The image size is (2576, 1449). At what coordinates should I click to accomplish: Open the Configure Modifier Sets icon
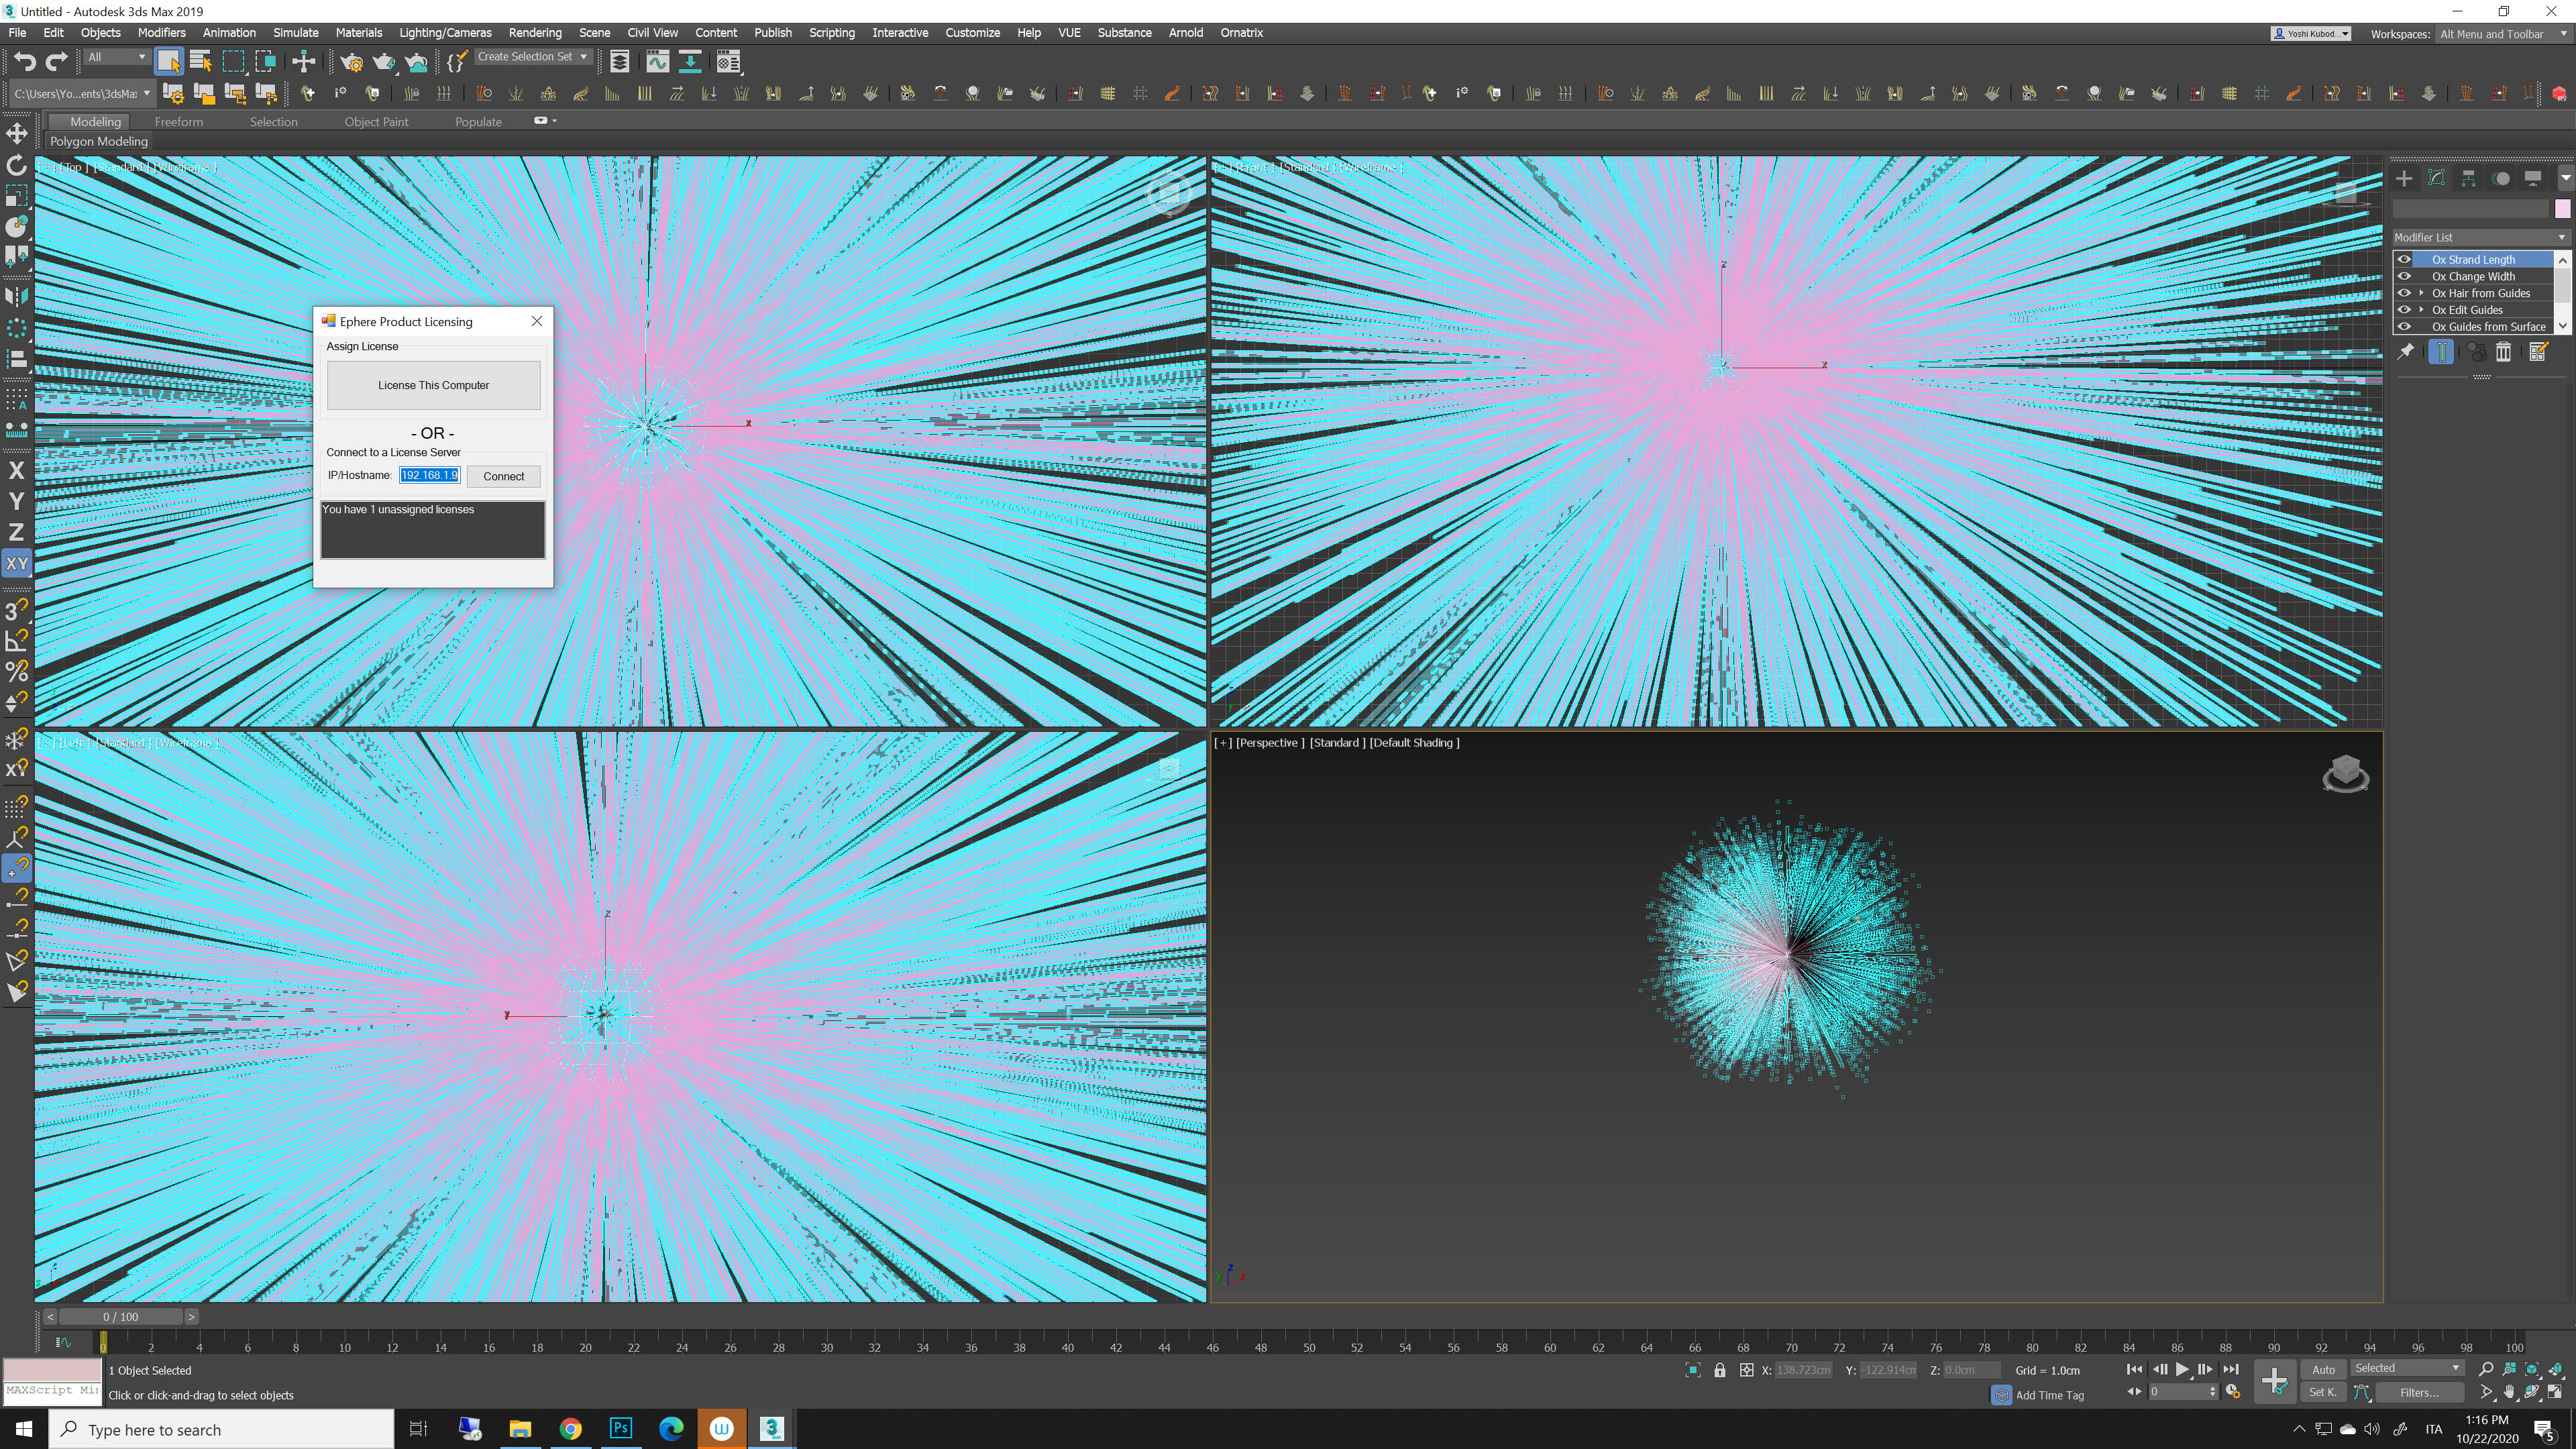pyautogui.click(x=2538, y=352)
